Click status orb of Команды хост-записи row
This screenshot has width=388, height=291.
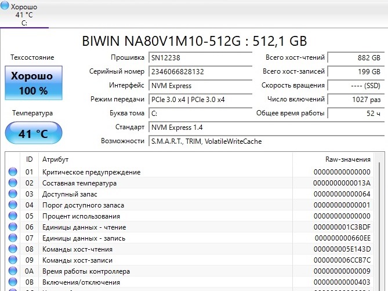13,260
